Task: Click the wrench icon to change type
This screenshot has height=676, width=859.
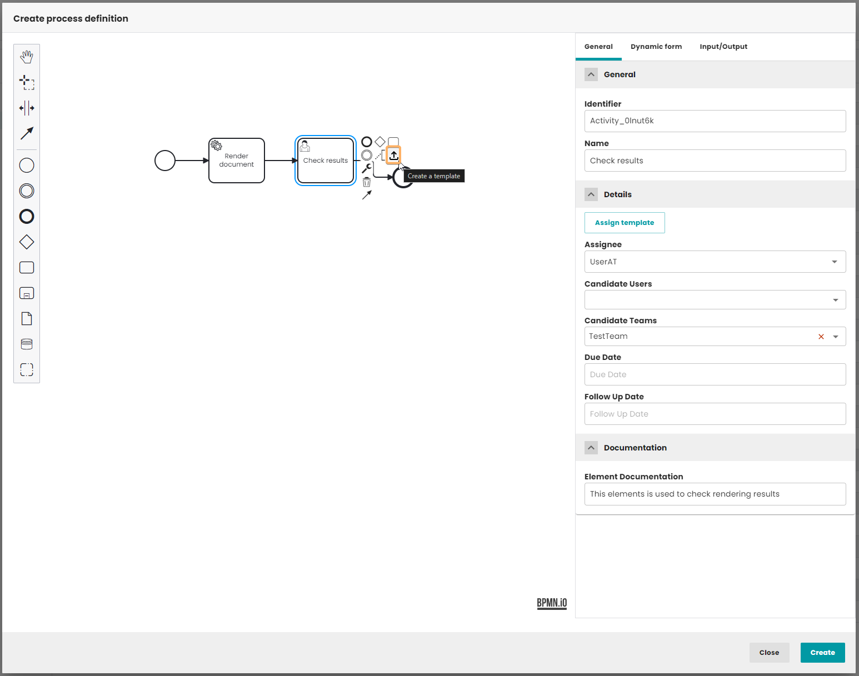Action: 367,168
